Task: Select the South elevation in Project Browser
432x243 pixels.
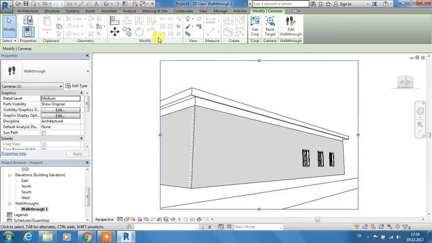Action: [26, 192]
